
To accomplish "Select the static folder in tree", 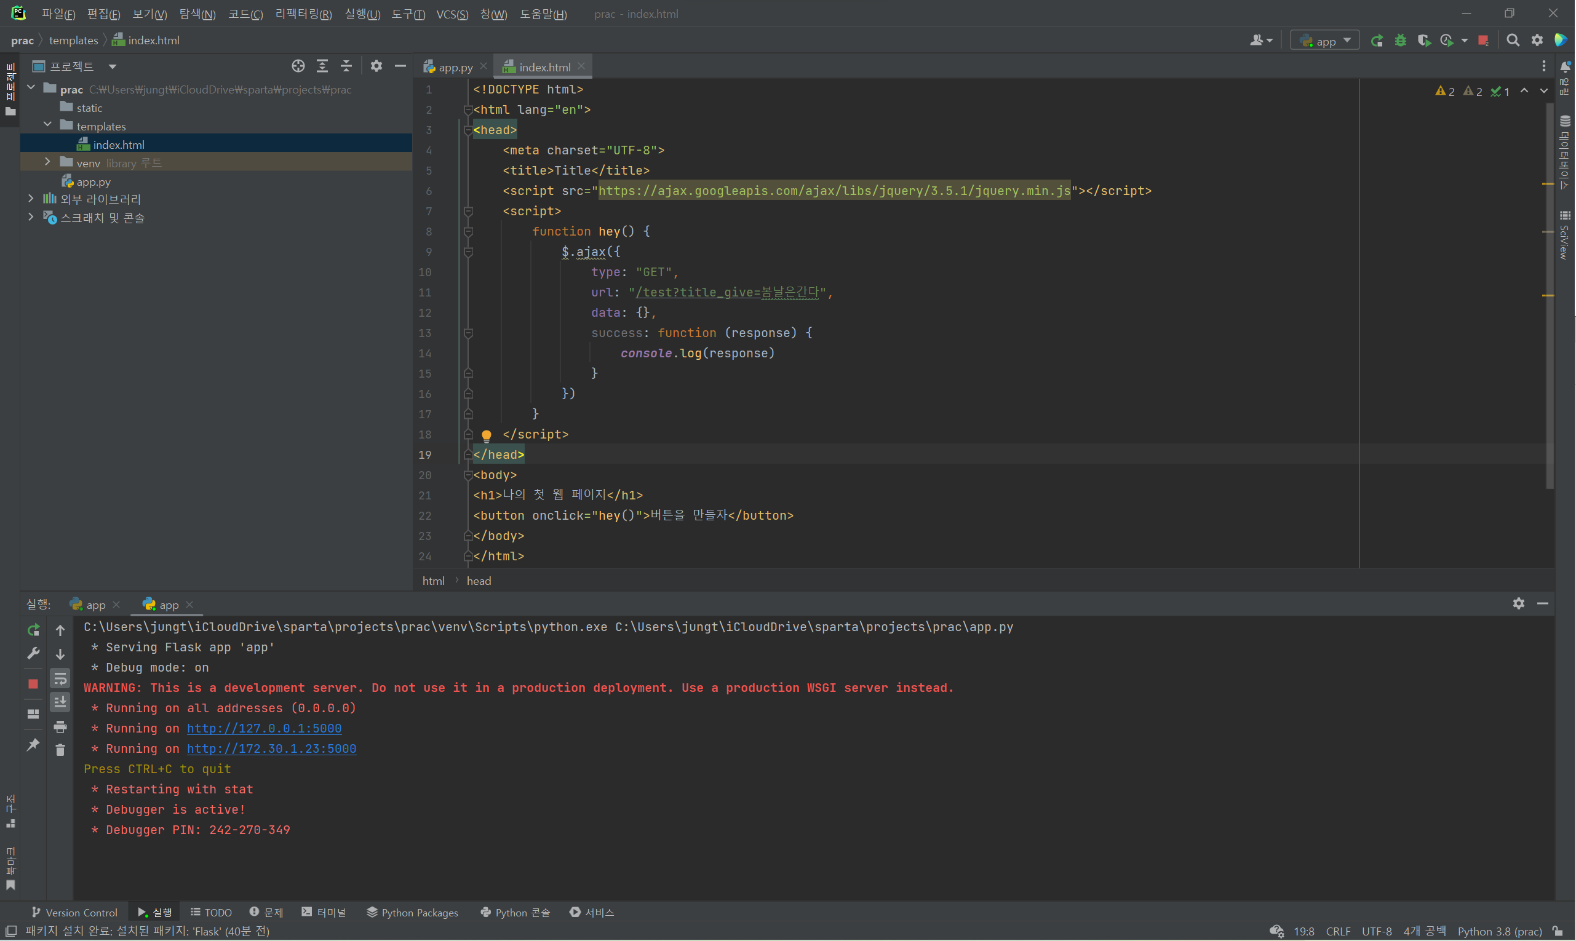I will pyautogui.click(x=89, y=108).
